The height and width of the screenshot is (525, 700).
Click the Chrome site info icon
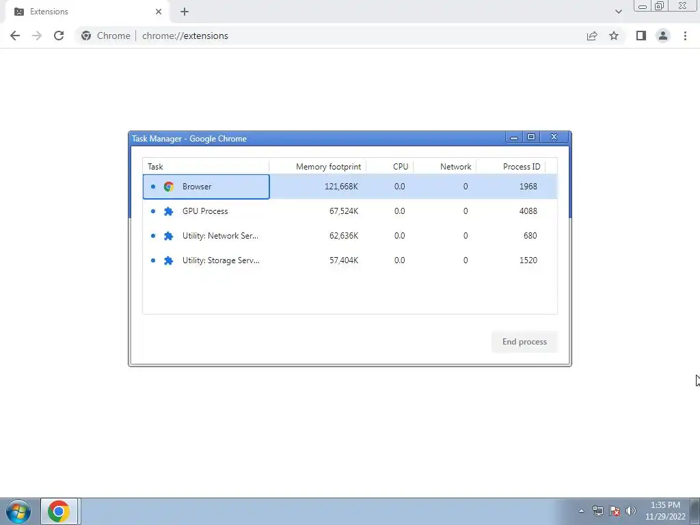[86, 36]
